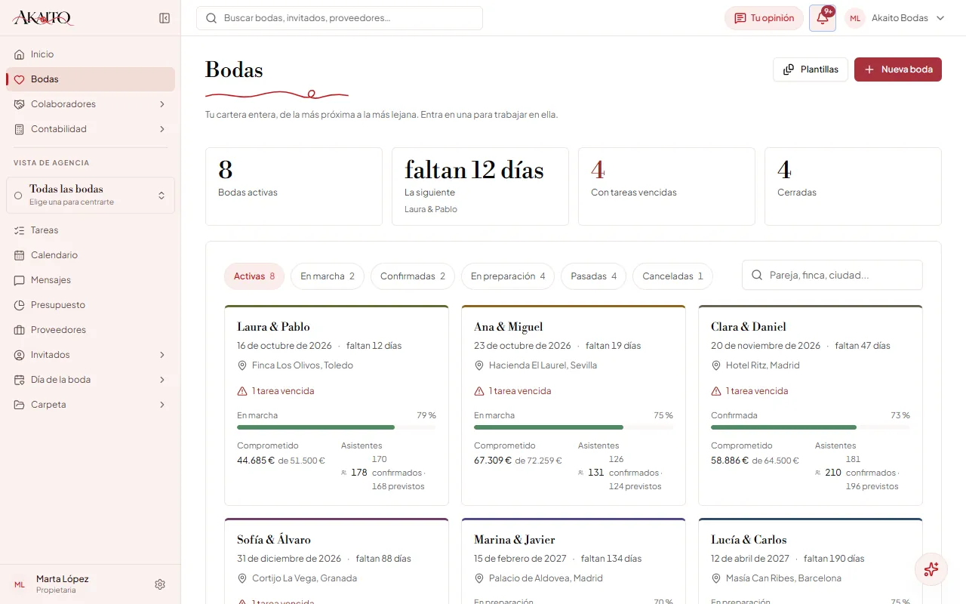Open Tareas in the sidebar
This screenshot has width=966, height=604.
91,230
